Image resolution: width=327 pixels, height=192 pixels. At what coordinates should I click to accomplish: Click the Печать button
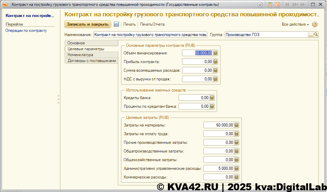[129, 24]
